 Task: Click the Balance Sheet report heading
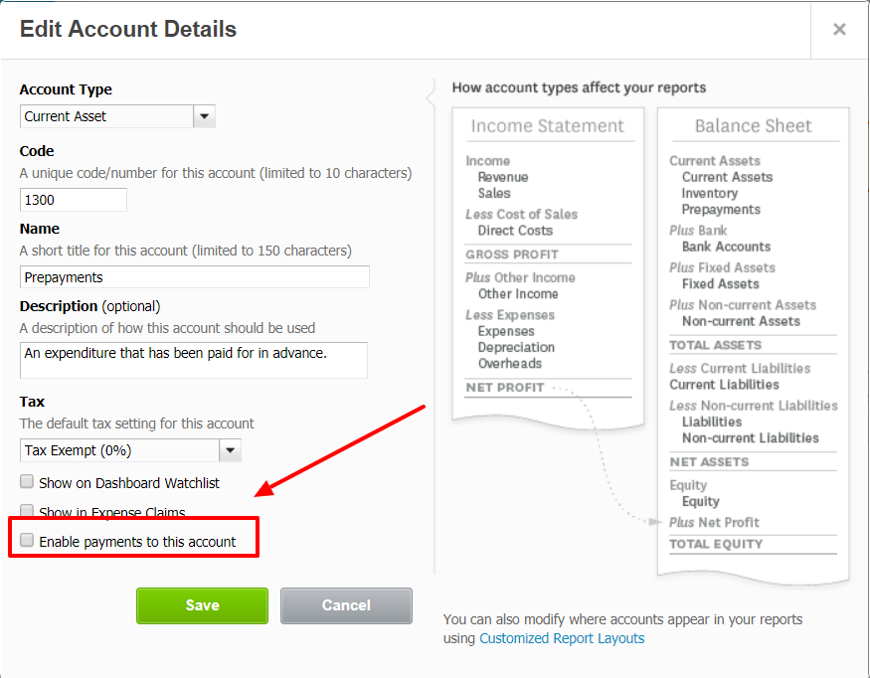(754, 125)
